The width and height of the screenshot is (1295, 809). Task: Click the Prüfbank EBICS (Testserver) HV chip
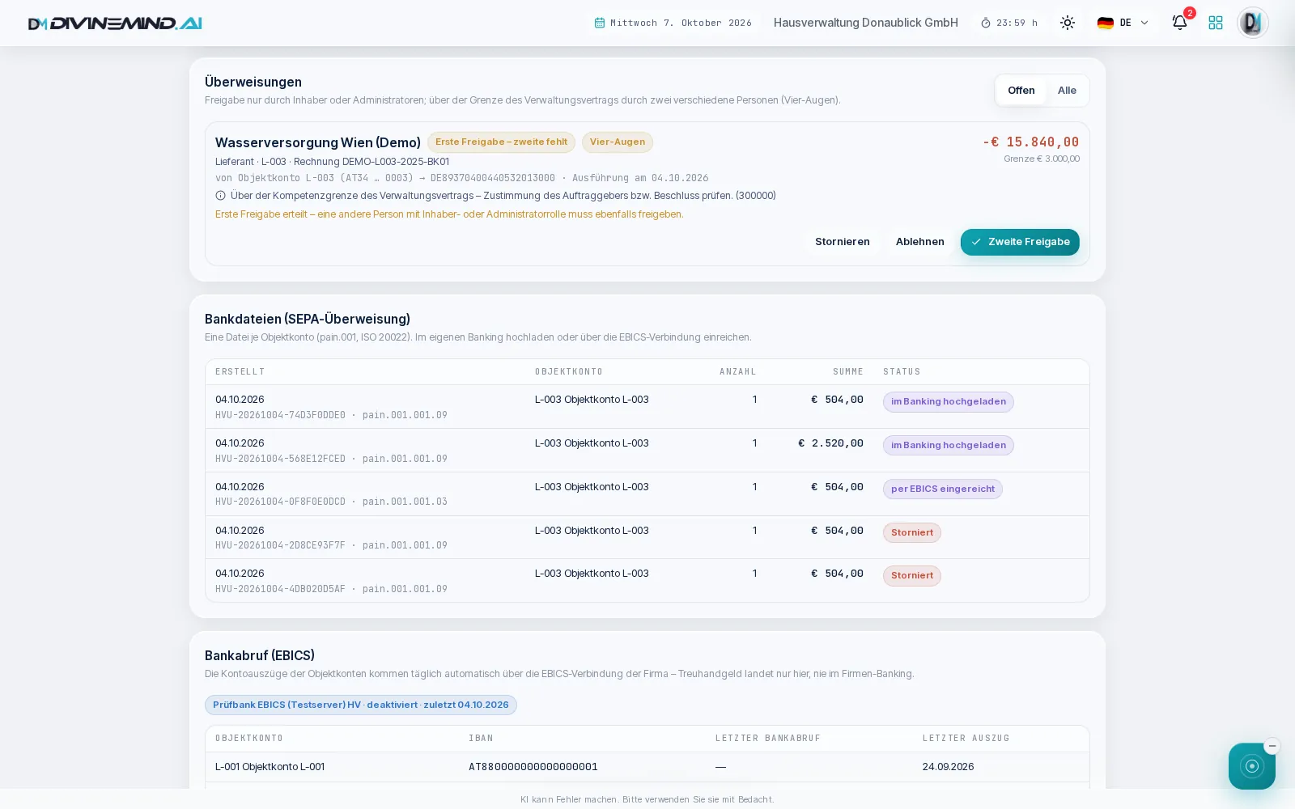[361, 705]
